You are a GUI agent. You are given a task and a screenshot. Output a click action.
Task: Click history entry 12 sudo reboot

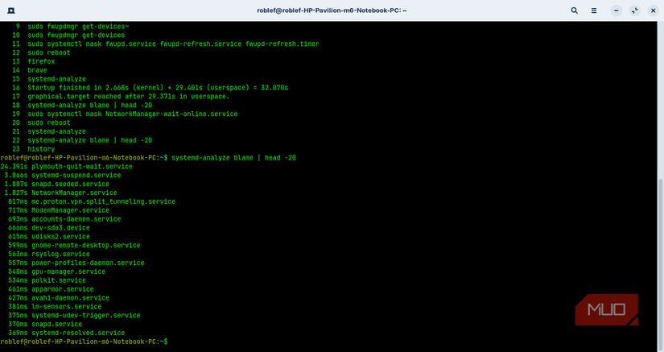click(41, 52)
